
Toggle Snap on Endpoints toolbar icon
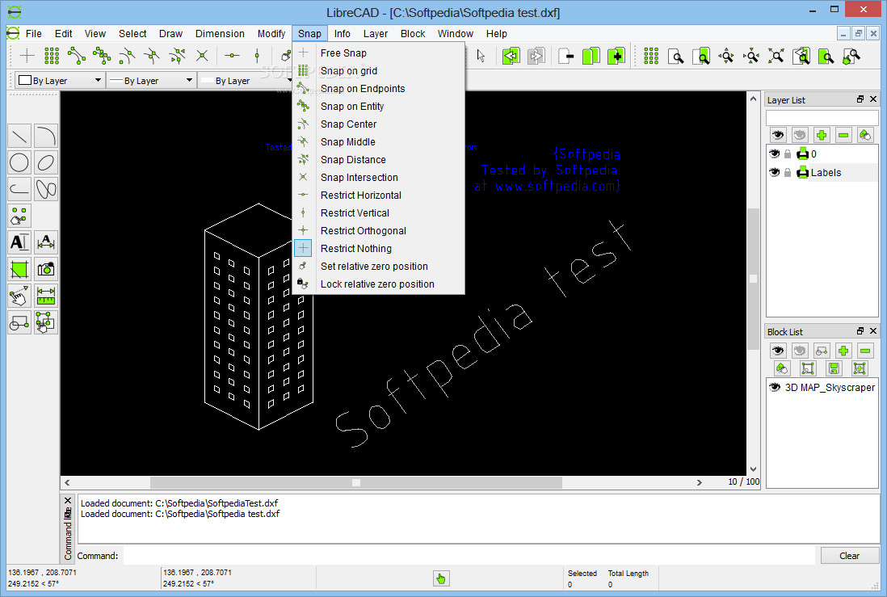click(77, 56)
